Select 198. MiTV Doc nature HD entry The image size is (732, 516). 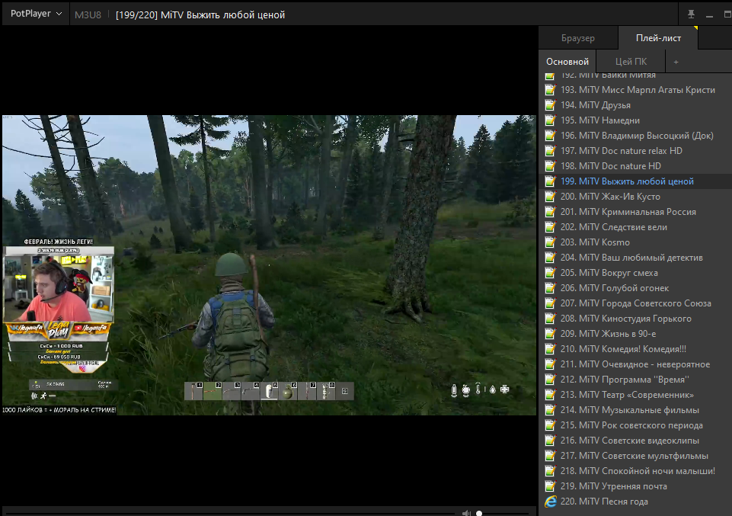coord(635,165)
